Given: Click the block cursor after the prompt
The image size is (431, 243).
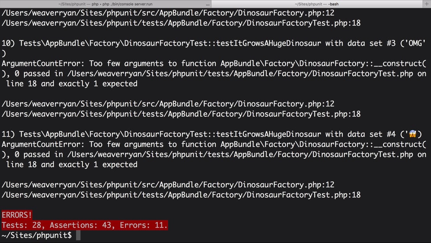Looking at the screenshot, I should pos(78,235).
